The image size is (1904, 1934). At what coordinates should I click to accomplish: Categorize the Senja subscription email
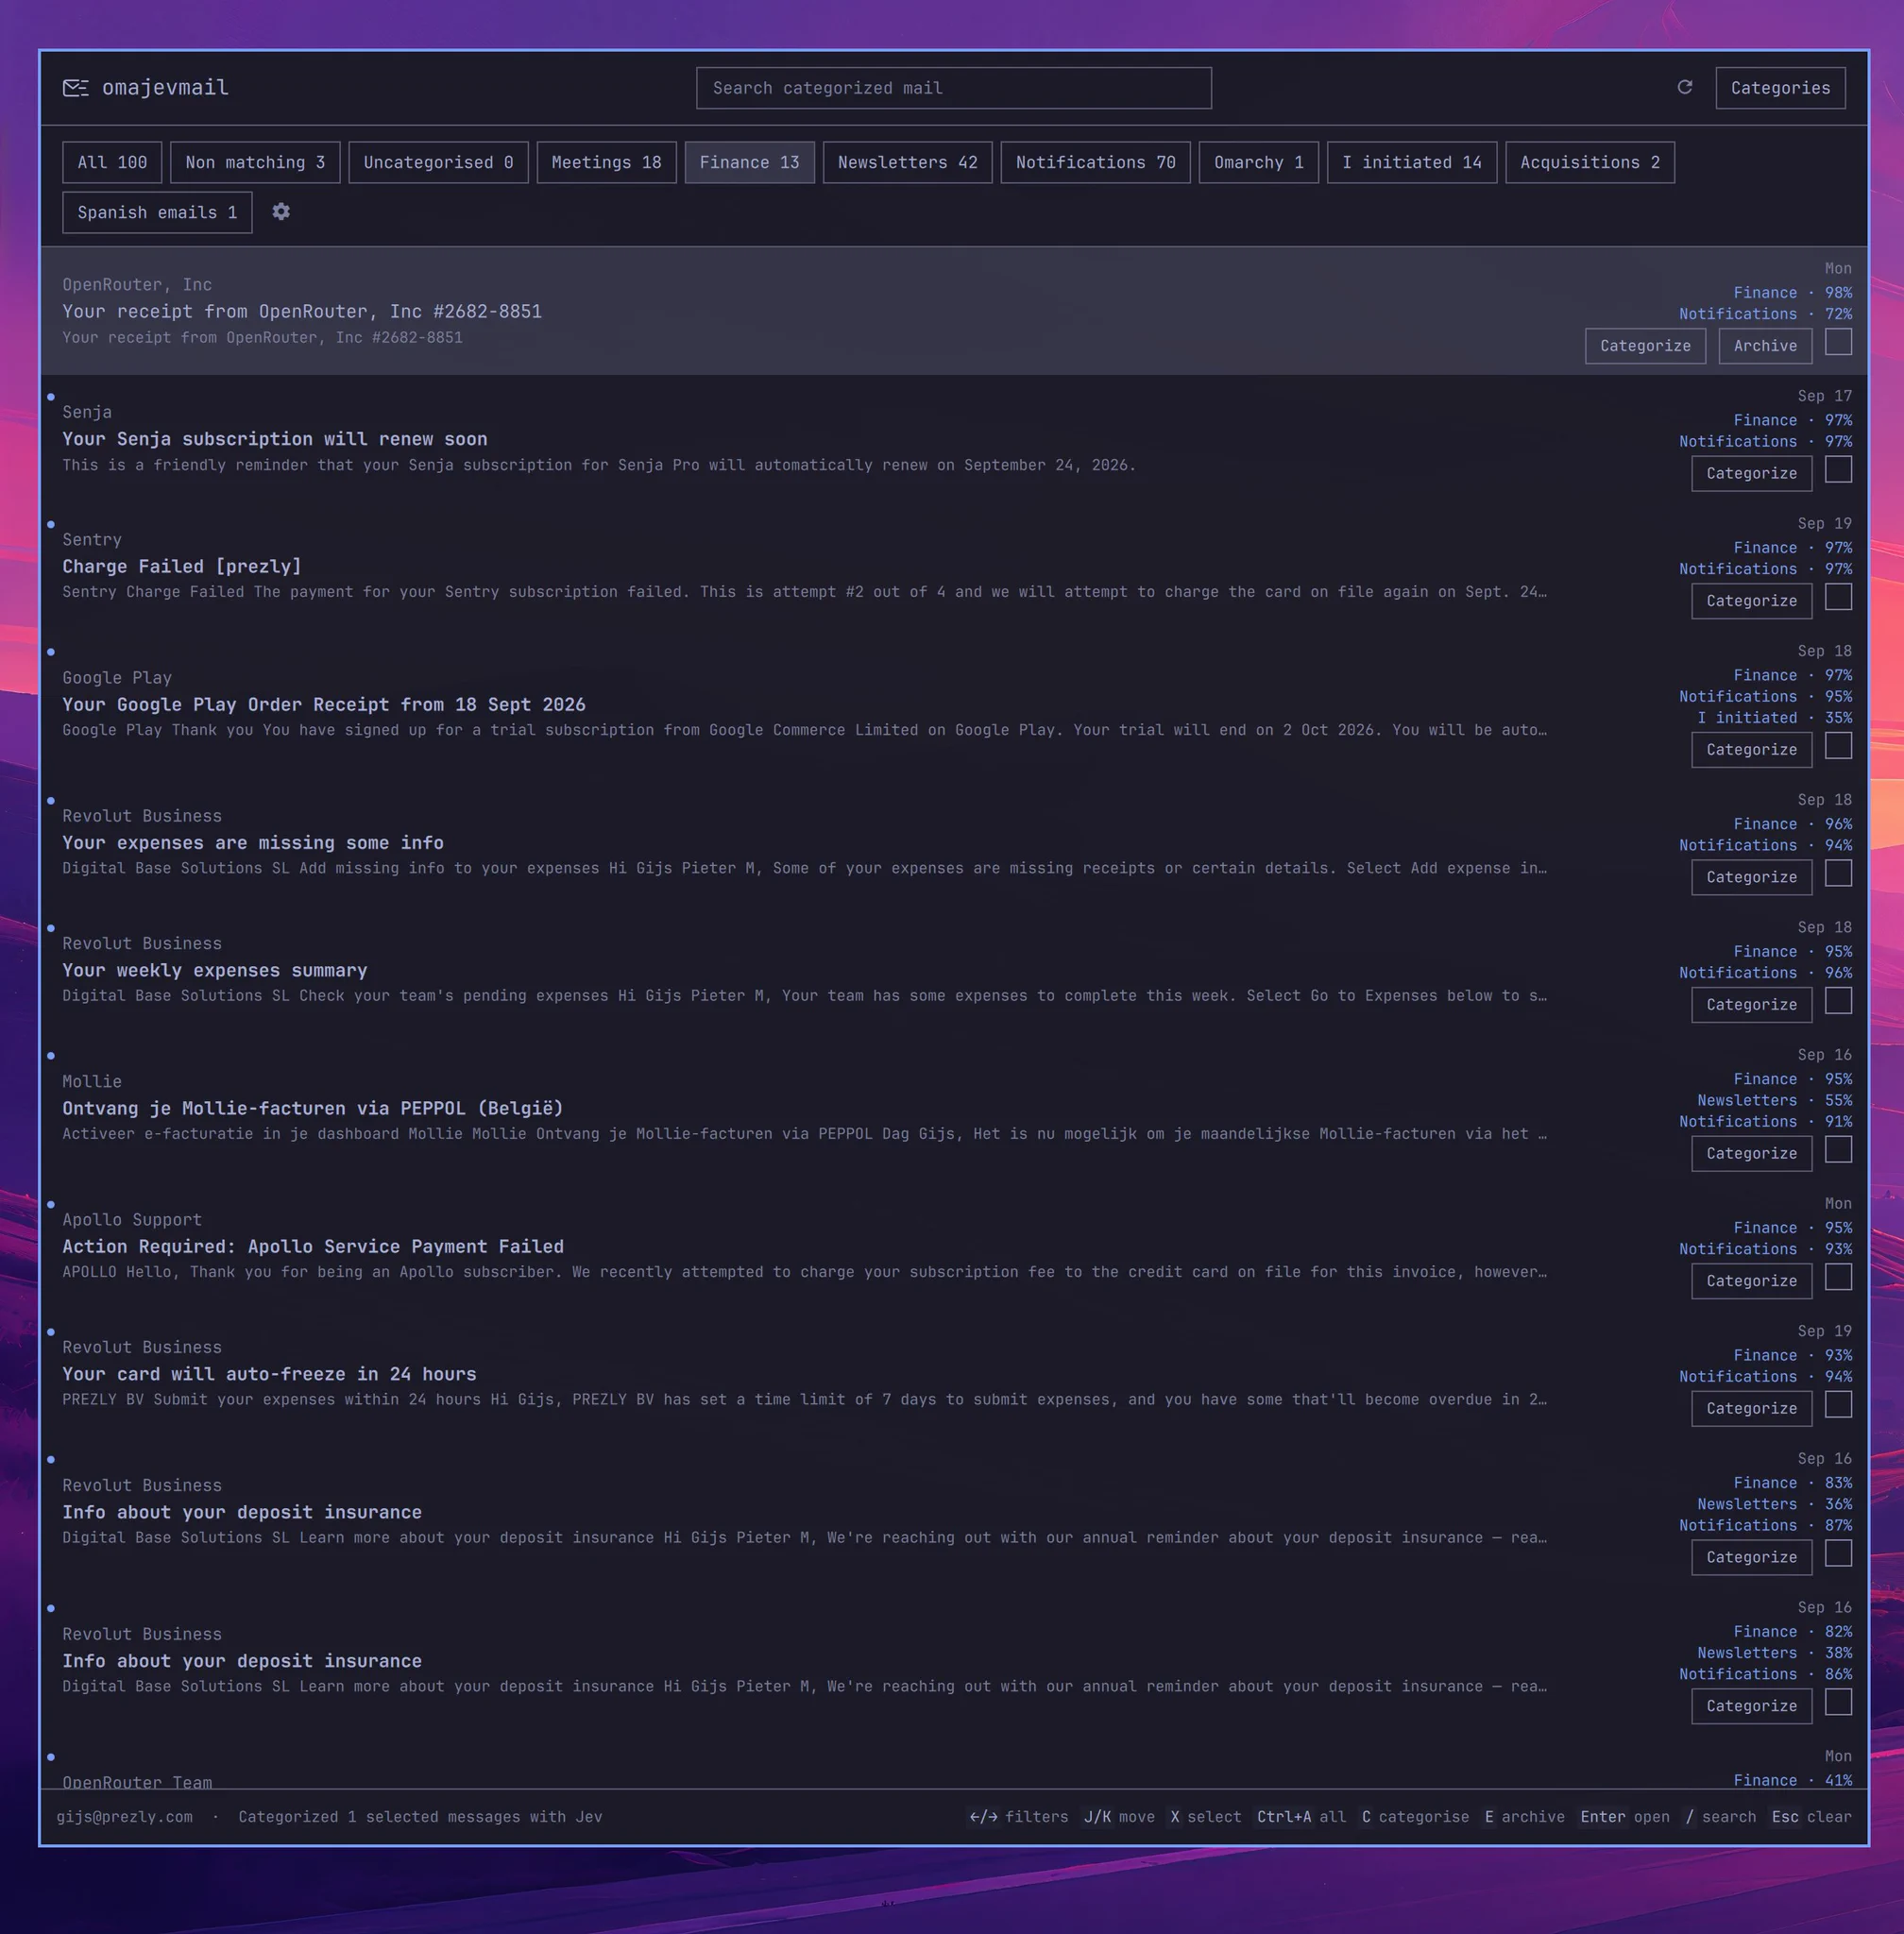point(1751,473)
